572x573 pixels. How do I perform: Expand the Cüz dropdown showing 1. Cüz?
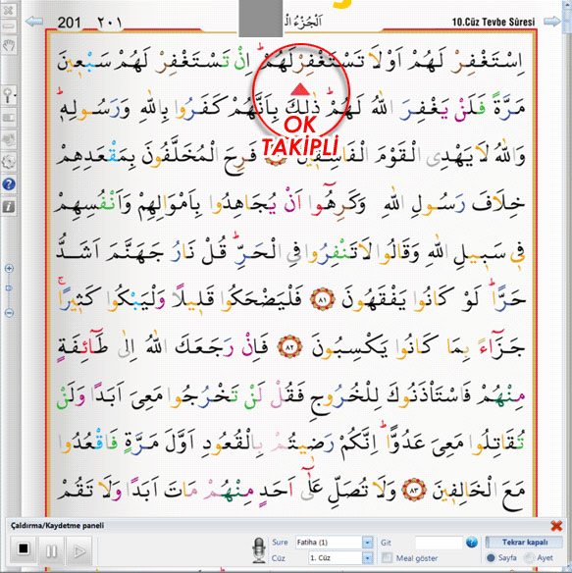(367, 558)
